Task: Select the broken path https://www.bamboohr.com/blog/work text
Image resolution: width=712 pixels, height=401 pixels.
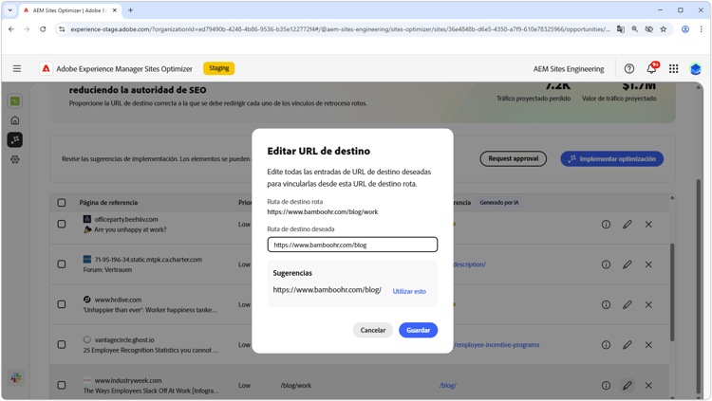Action: click(323, 211)
